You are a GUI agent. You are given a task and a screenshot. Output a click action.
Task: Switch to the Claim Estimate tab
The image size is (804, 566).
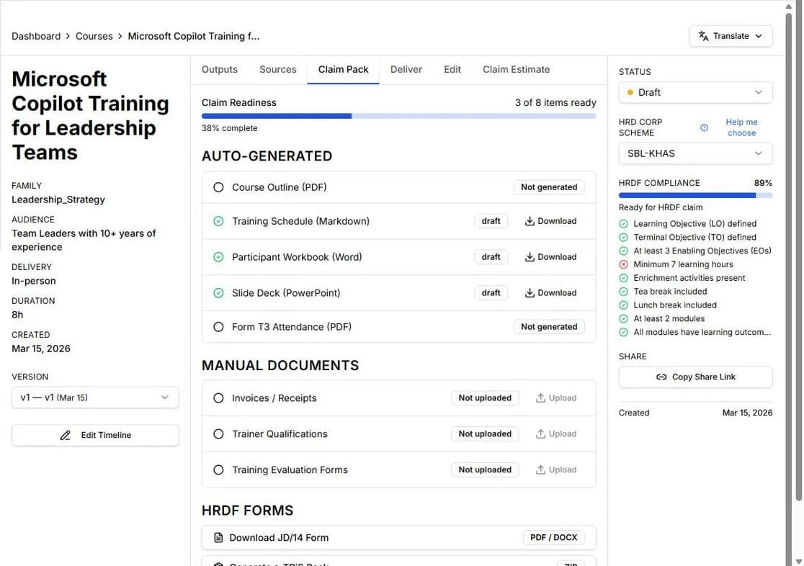coord(516,70)
